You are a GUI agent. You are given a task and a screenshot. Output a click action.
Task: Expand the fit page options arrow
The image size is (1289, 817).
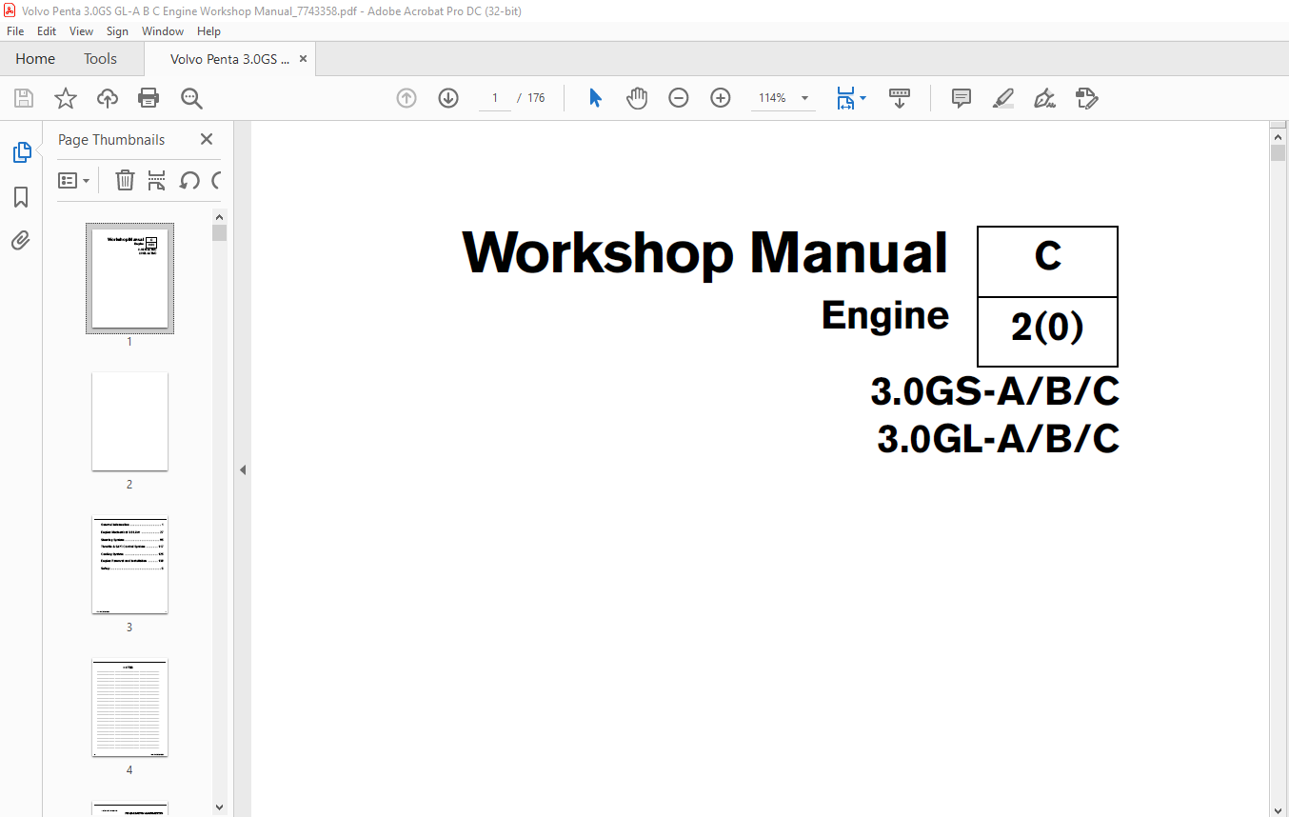pos(863,98)
